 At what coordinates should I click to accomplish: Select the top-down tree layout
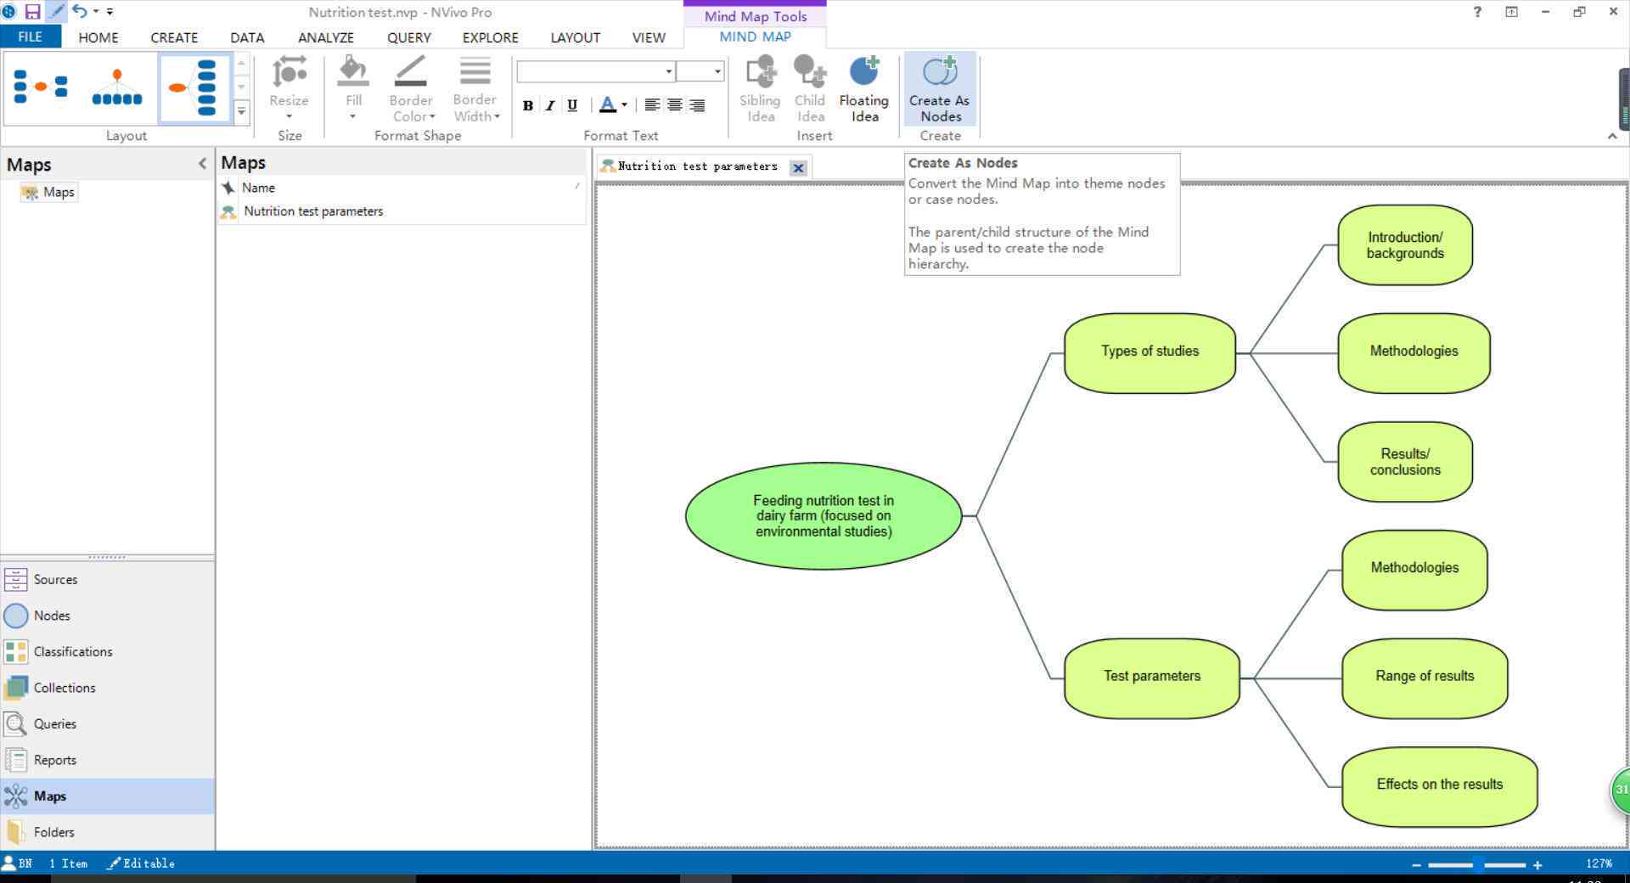pyautogui.click(x=116, y=87)
